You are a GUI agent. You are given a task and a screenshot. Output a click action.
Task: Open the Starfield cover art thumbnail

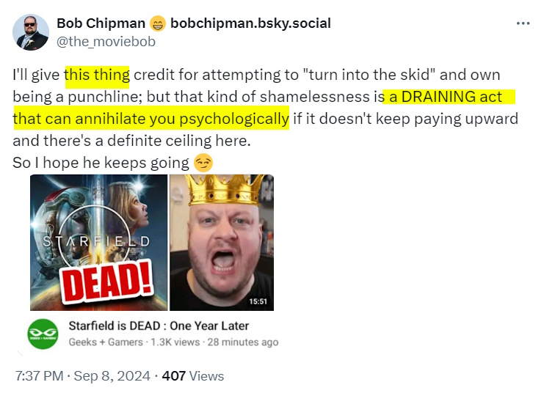[98, 242]
